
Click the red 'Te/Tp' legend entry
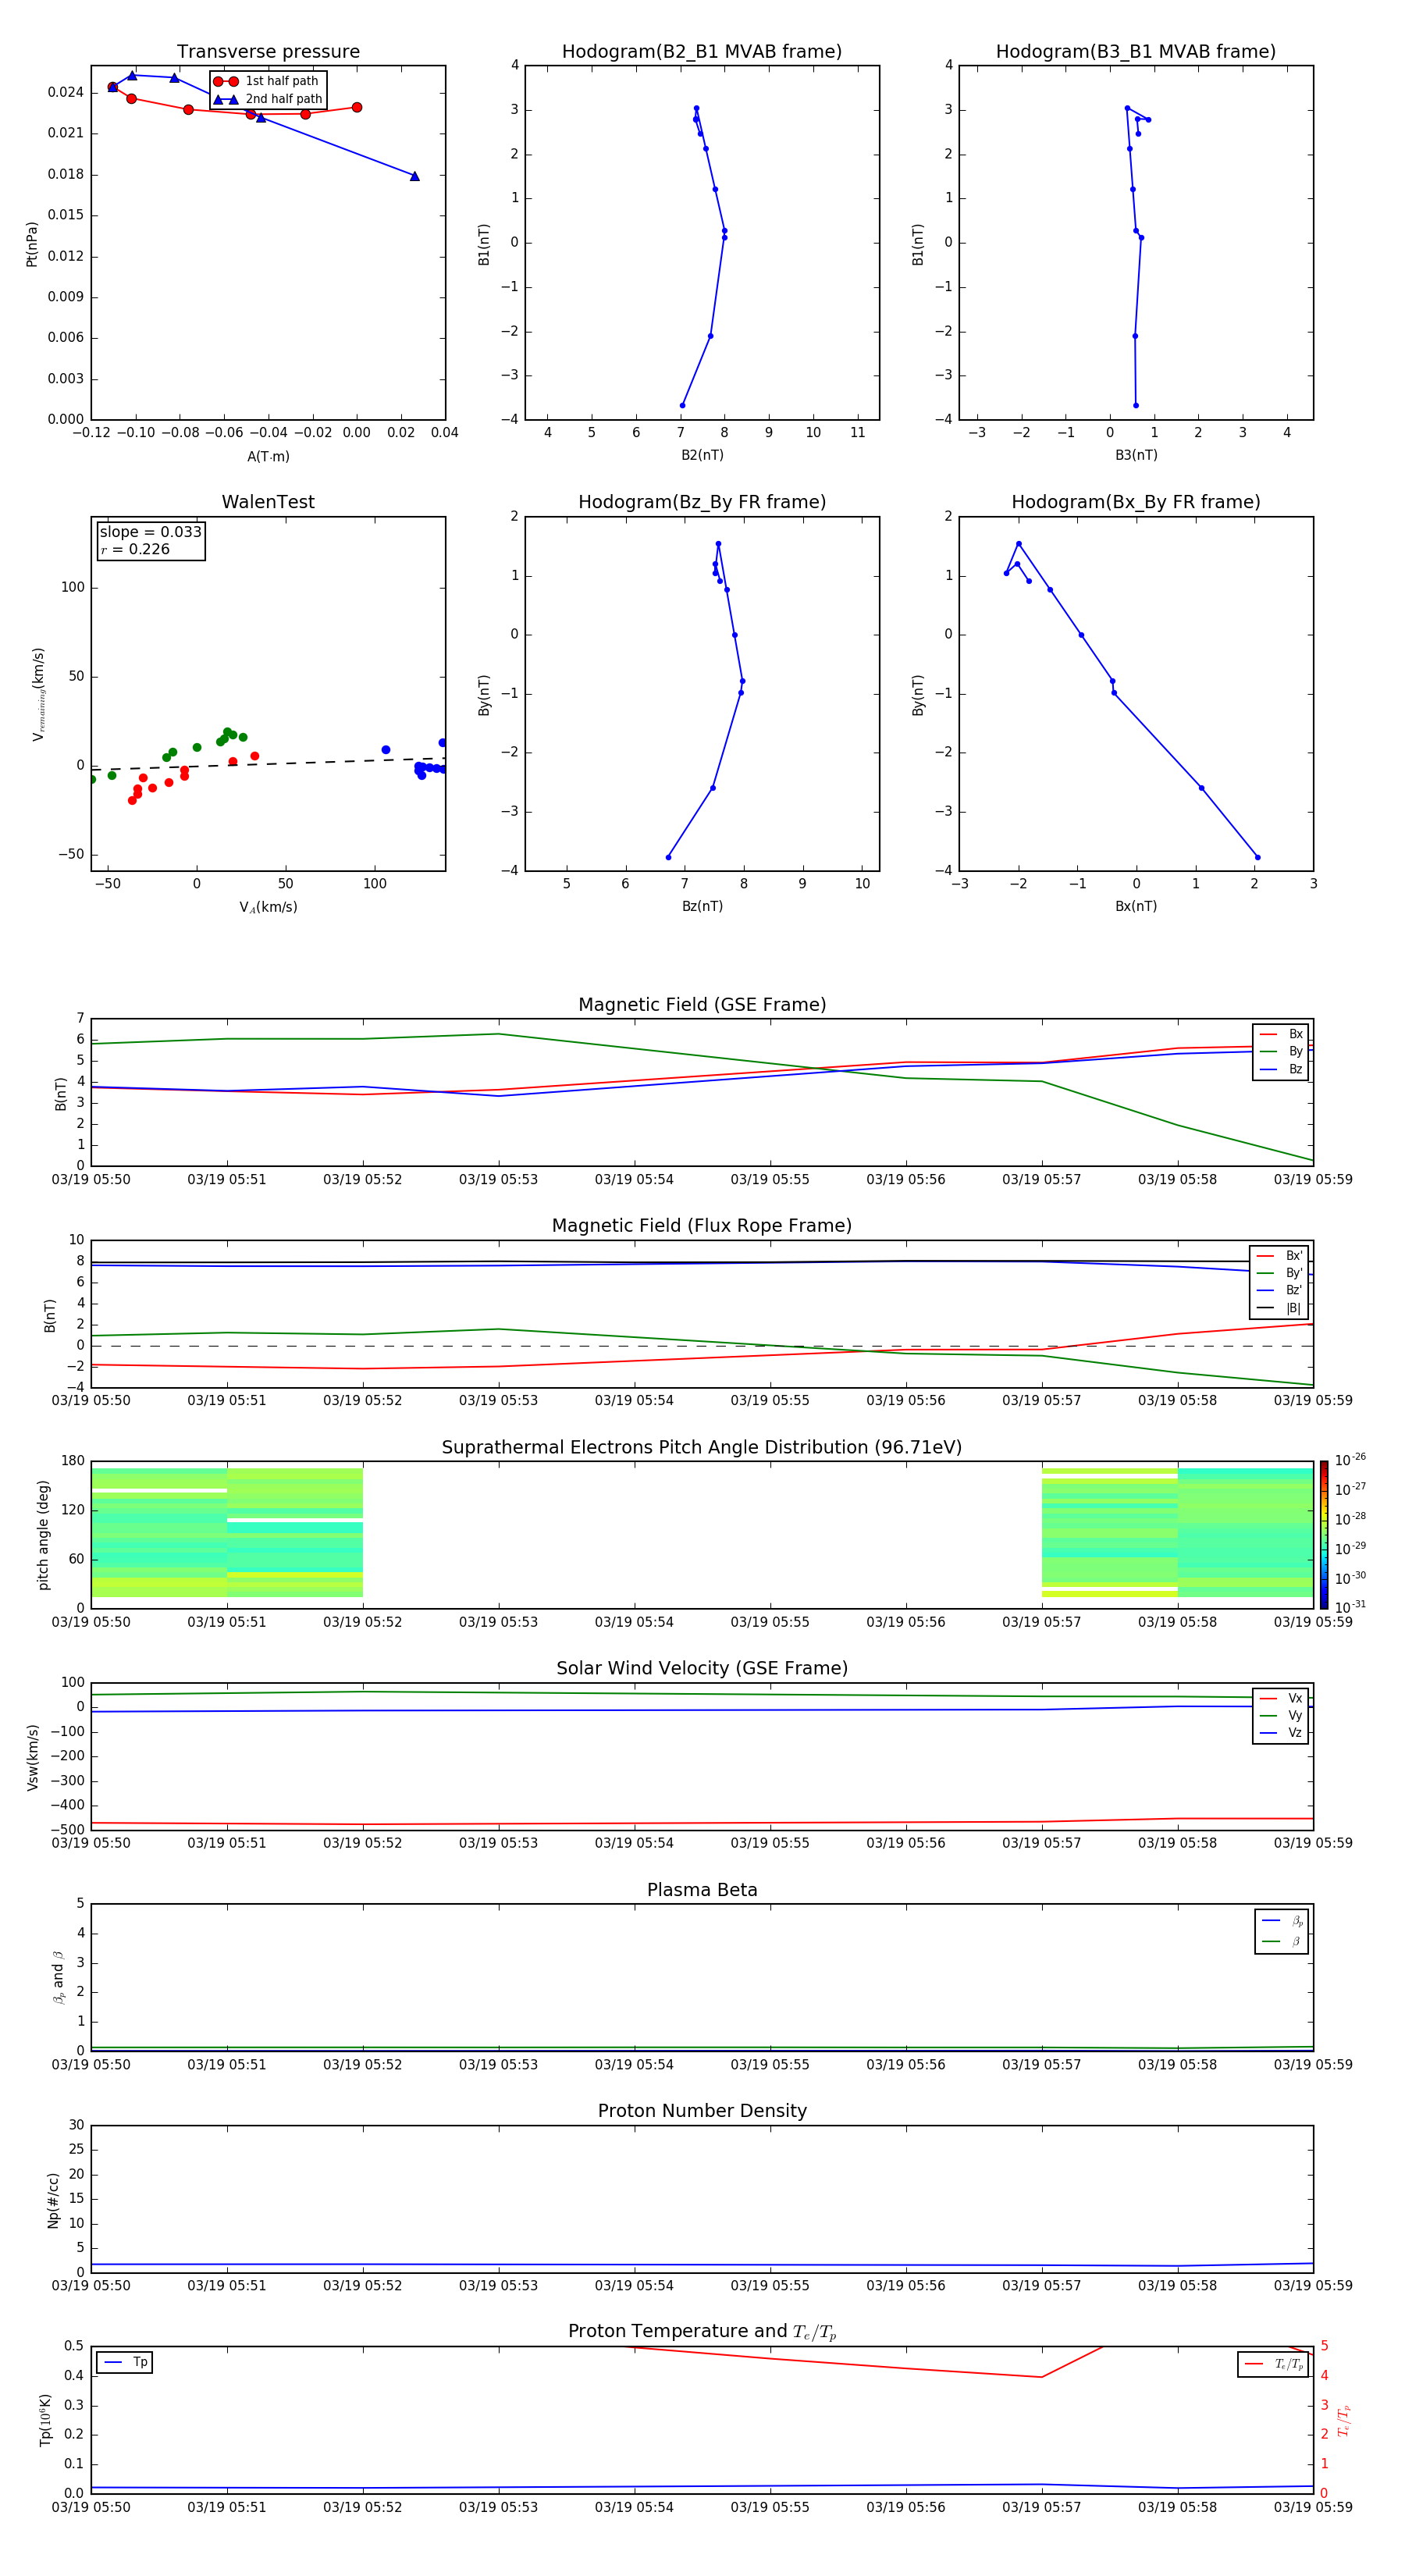coord(1275,2364)
